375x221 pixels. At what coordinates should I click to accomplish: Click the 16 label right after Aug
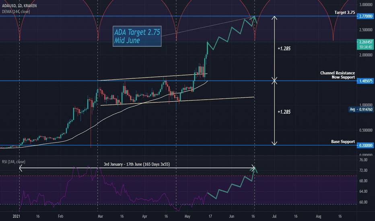(340, 217)
